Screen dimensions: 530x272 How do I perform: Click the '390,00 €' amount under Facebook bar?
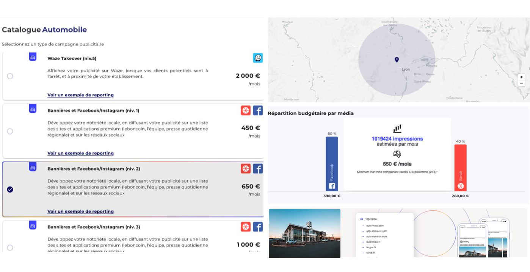coord(332,196)
